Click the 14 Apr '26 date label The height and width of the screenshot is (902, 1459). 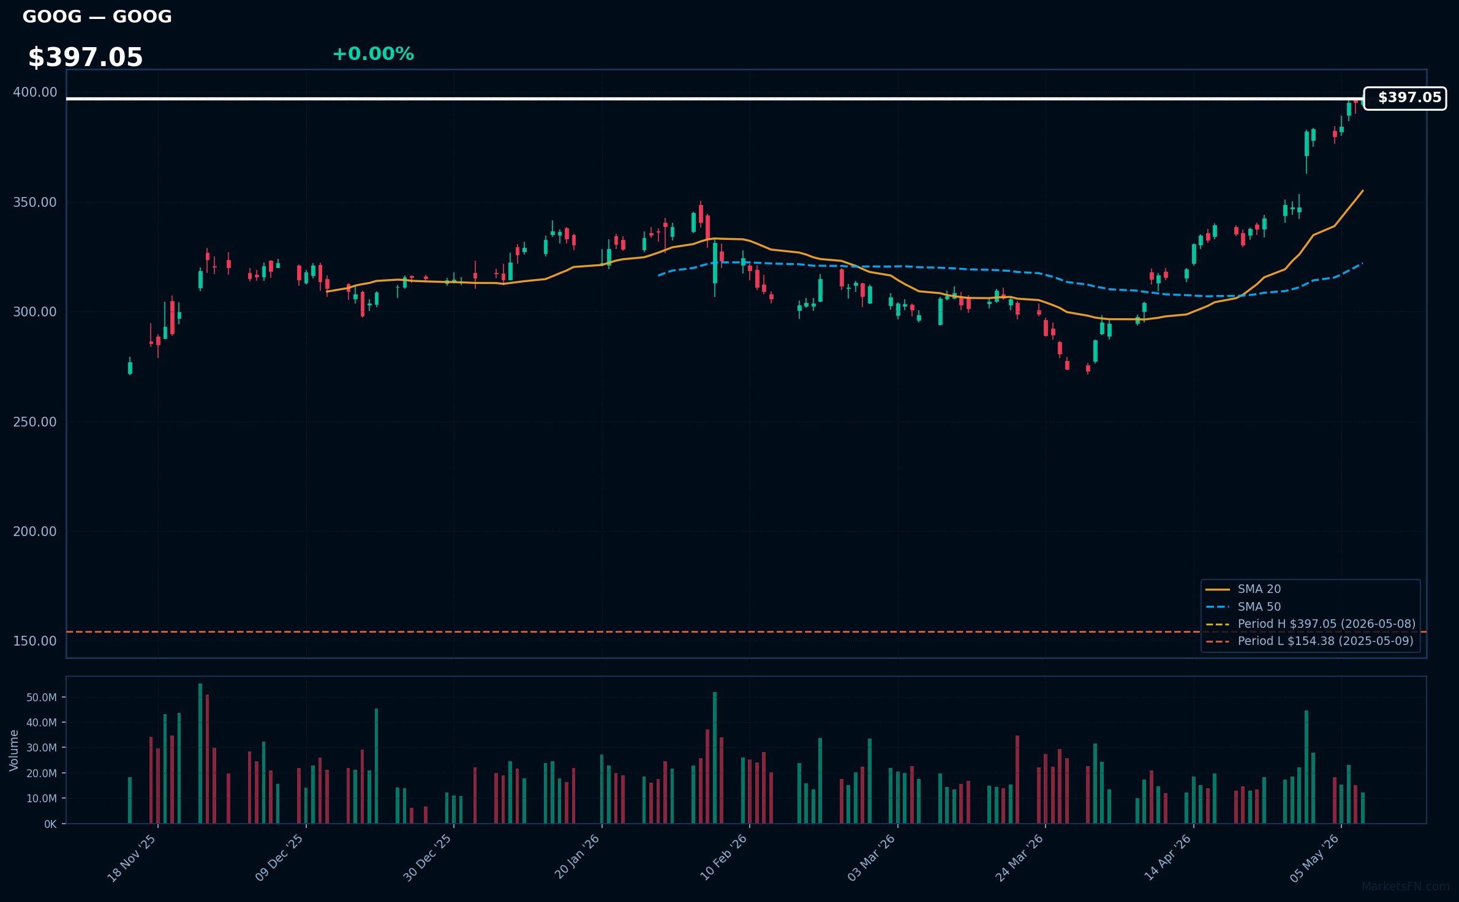1167,858
